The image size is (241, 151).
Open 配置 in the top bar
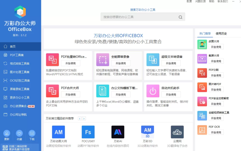pyautogui.click(x=189, y=1)
